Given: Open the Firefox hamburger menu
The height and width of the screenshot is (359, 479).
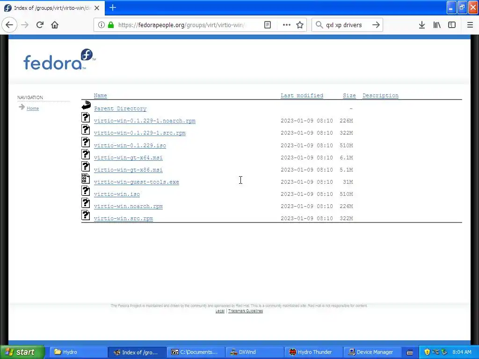Looking at the screenshot, I should click(470, 25).
